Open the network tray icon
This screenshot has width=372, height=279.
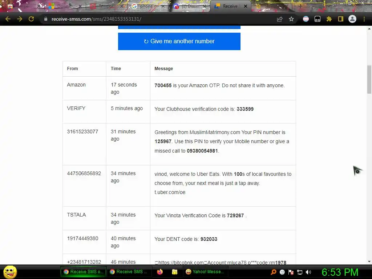300,272
